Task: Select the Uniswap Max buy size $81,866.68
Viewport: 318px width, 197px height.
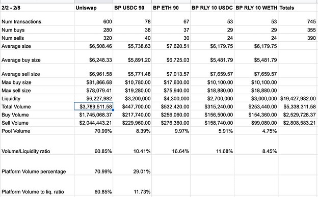Action: (x=93, y=82)
